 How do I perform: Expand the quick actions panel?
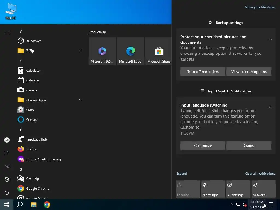[182, 174]
